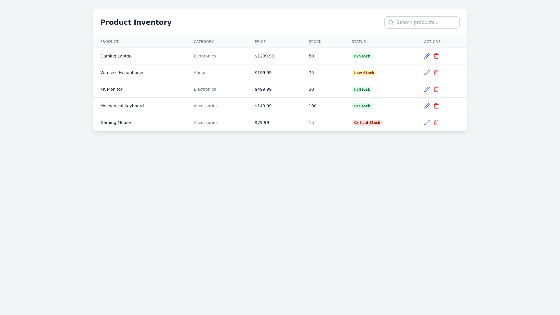560x315 pixels.
Task: Focus the Search products field
Action: pos(426,22)
